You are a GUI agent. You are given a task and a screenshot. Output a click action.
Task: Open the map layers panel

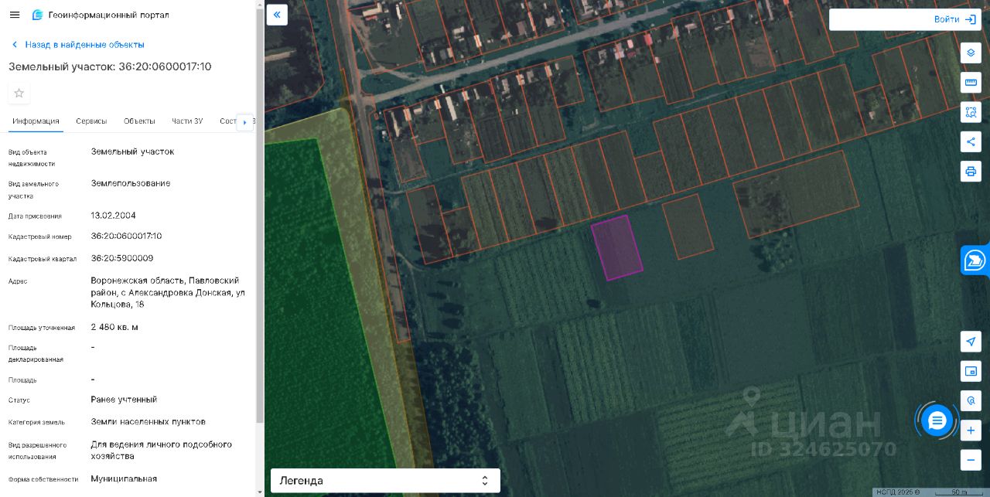[971, 53]
